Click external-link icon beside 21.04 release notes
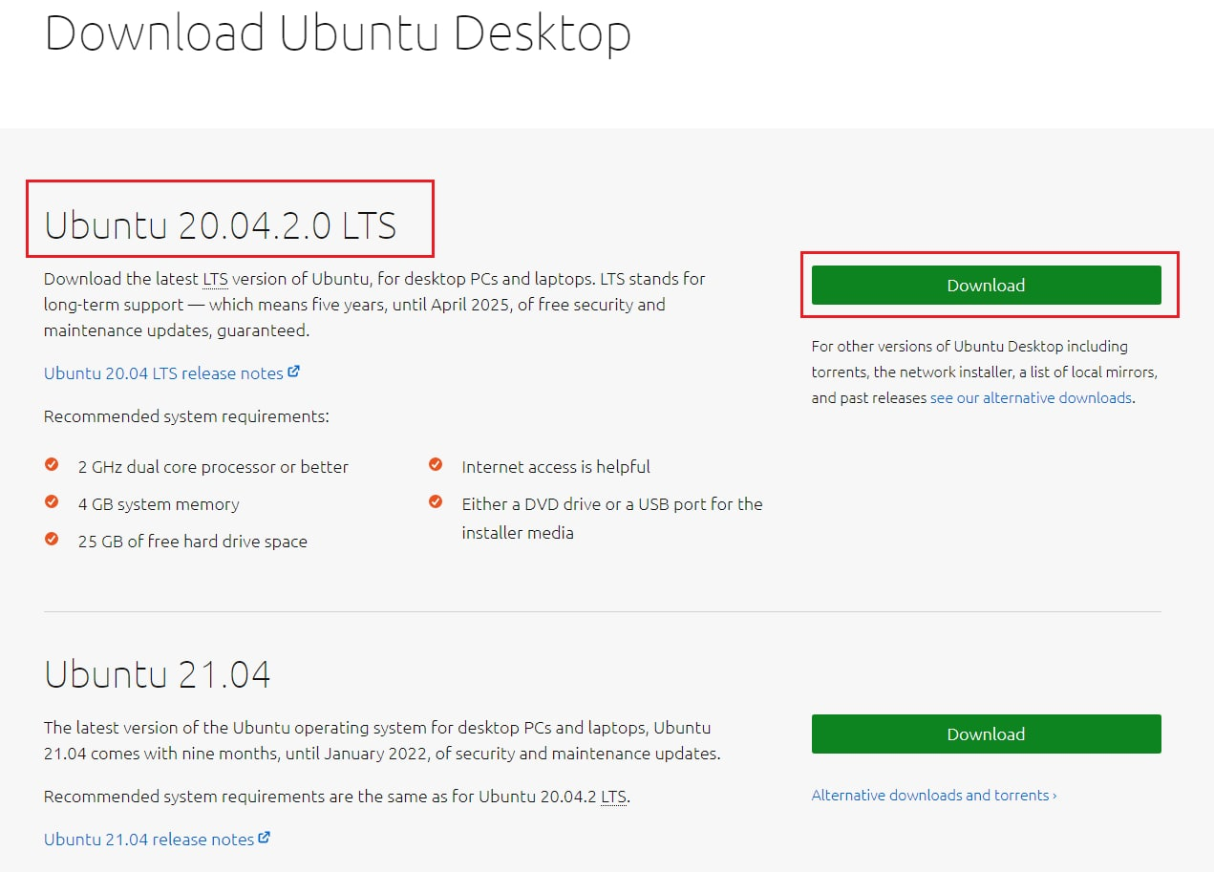Viewport: 1214px width, 872px height. pyautogui.click(x=265, y=838)
